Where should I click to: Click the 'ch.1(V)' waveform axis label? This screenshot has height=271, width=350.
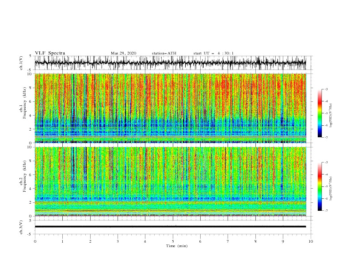tap(21, 63)
